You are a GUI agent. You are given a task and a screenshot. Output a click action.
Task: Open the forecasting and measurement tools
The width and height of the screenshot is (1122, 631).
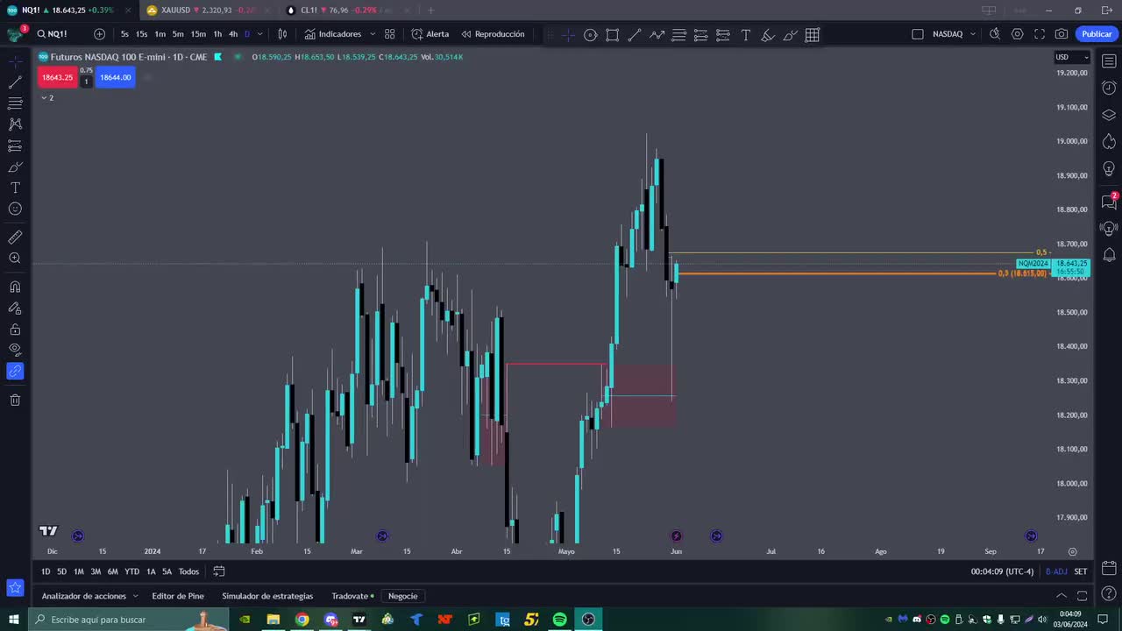[x=15, y=145]
